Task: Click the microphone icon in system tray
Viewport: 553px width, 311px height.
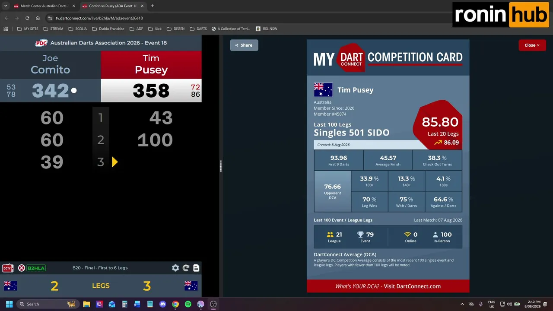Action: pos(480,304)
